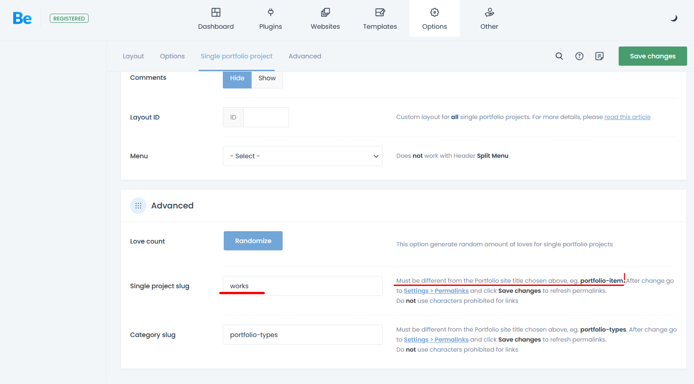The image size is (694, 384).
Task: Open the Other section
Action: tap(489, 19)
